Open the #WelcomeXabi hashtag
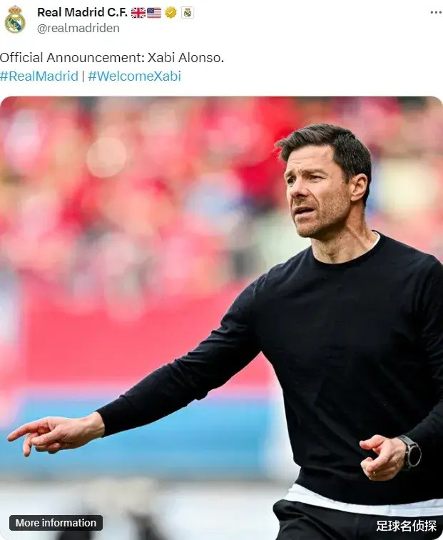 [x=135, y=76]
